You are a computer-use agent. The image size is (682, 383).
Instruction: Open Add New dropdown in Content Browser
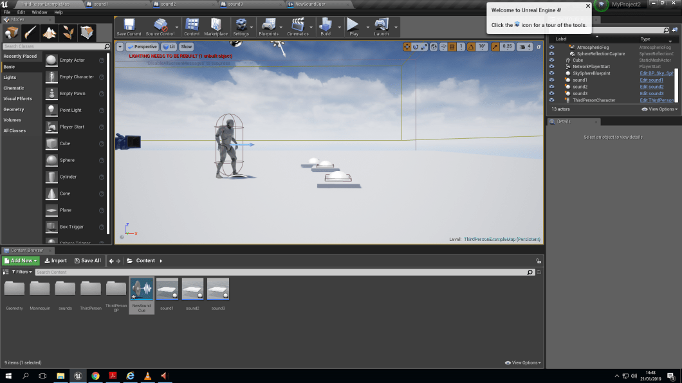(21, 260)
